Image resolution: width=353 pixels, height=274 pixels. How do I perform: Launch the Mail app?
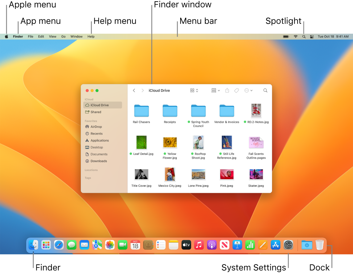84,245
